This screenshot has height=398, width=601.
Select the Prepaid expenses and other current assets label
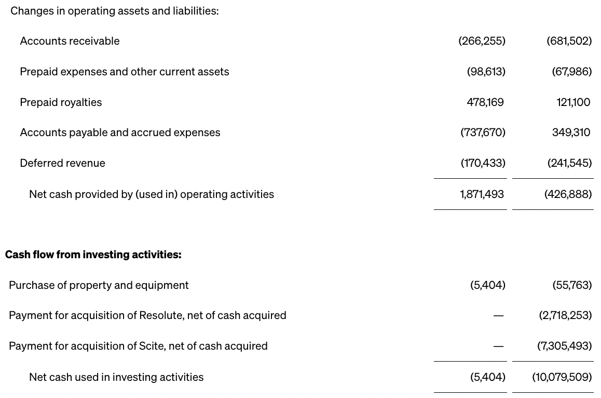pyautogui.click(x=124, y=72)
